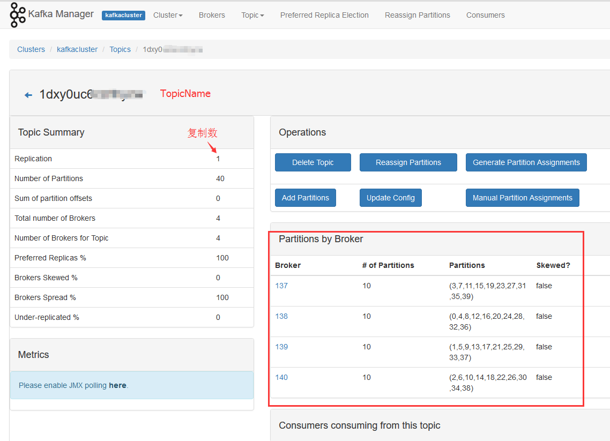The image size is (610, 441).
Task: Click the kafkacluster badge in navbar
Action: tap(123, 15)
